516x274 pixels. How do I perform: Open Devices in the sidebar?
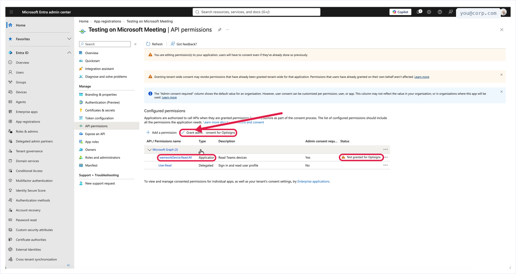tap(21, 92)
